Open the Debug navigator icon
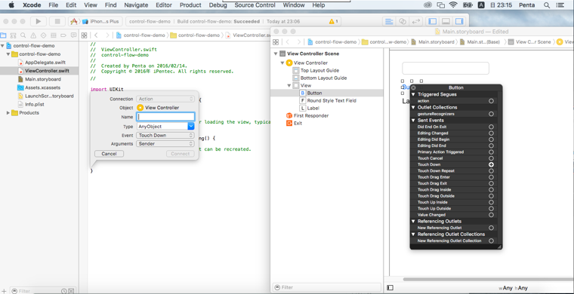The height and width of the screenshot is (294, 574). 54,35
